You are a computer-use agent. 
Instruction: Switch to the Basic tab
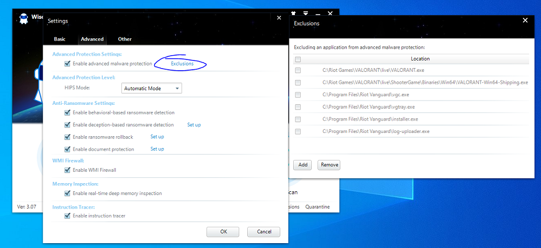point(60,39)
